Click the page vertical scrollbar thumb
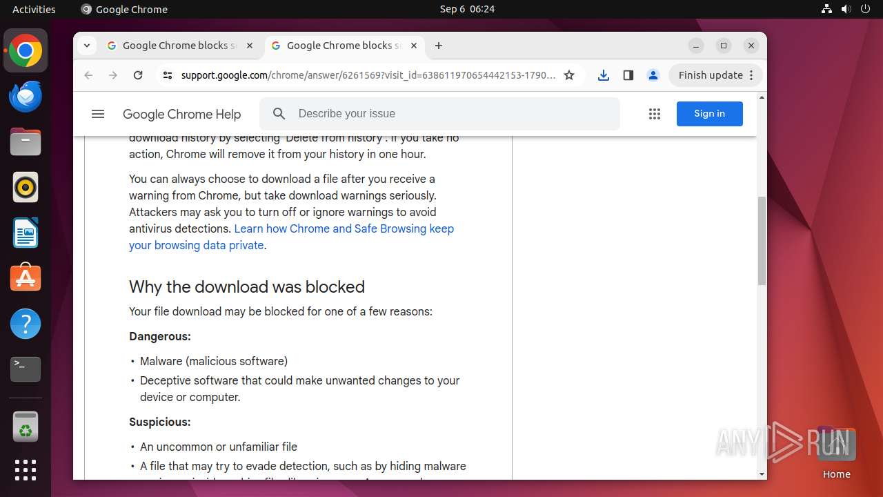 pos(762,240)
